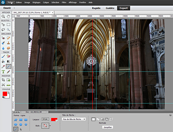173x132 pixels.
Task: Select the Lasso tool
Action: 3,29
